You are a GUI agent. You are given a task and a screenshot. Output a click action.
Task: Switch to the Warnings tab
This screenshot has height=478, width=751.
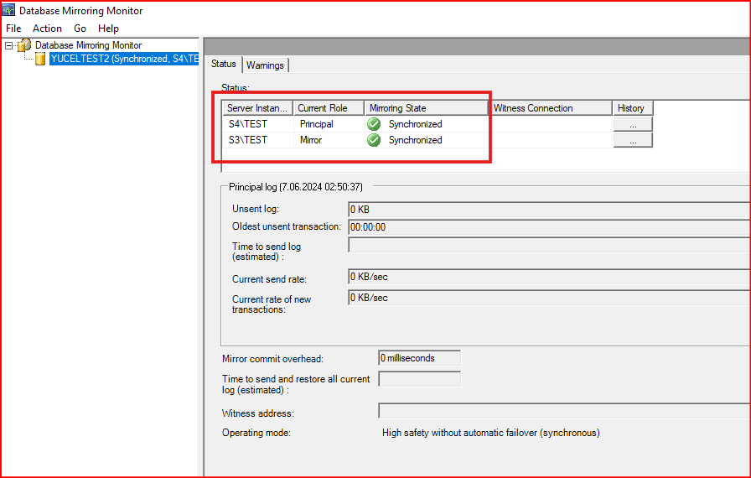[x=265, y=65]
